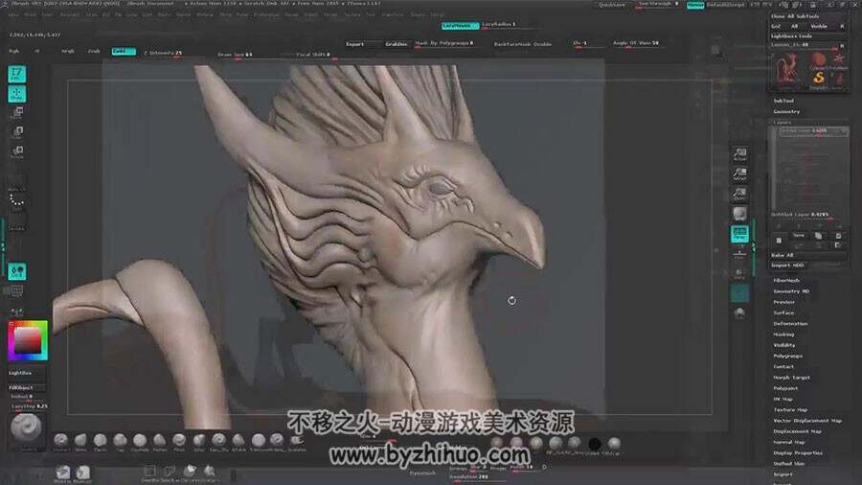This screenshot has height=485, width=862.
Task: Open the Menus toggle button
Action: coord(695,5)
